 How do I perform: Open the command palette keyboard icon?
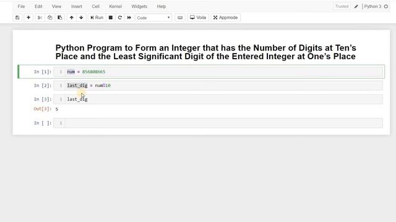coord(180,18)
